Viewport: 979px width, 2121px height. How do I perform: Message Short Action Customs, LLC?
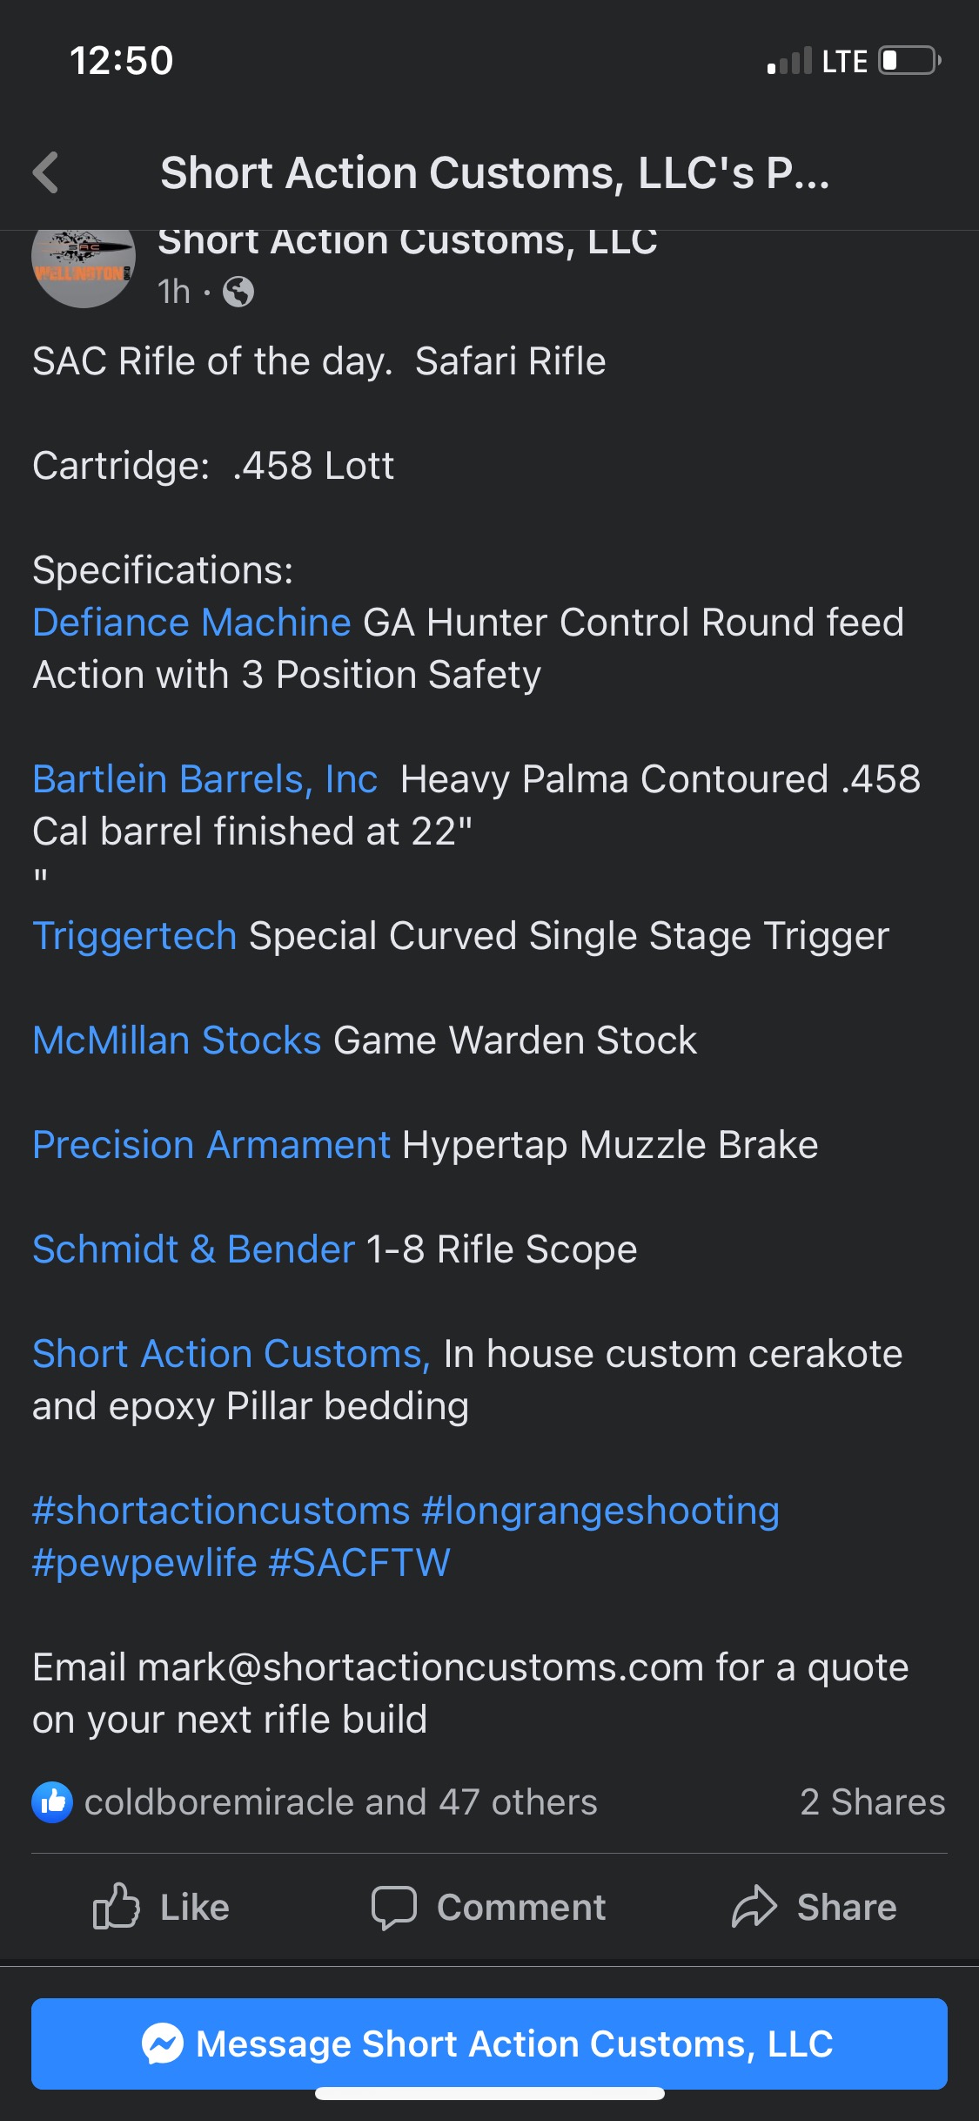513,2044
